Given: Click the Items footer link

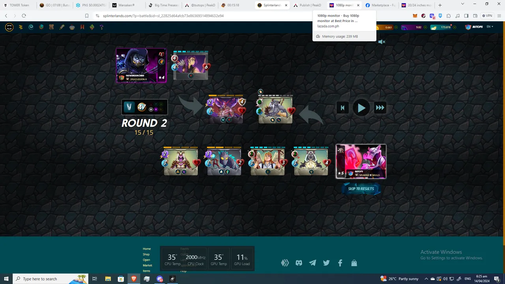Looking at the screenshot, I should click(x=146, y=271).
